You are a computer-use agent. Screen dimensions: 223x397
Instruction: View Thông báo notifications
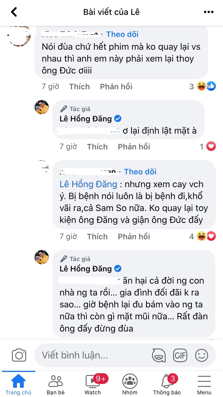click(167, 384)
